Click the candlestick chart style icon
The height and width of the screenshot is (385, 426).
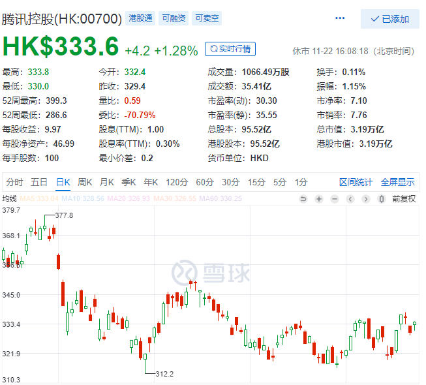[x=382, y=199]
